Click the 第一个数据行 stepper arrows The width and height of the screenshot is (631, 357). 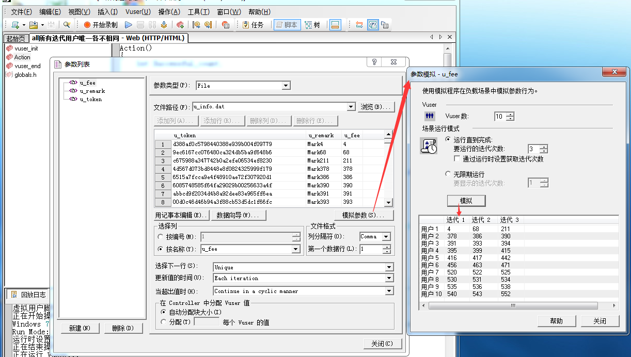pos(386,249)
